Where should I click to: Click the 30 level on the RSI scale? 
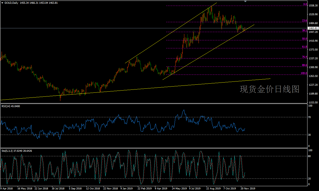click(x=310, y=135)
